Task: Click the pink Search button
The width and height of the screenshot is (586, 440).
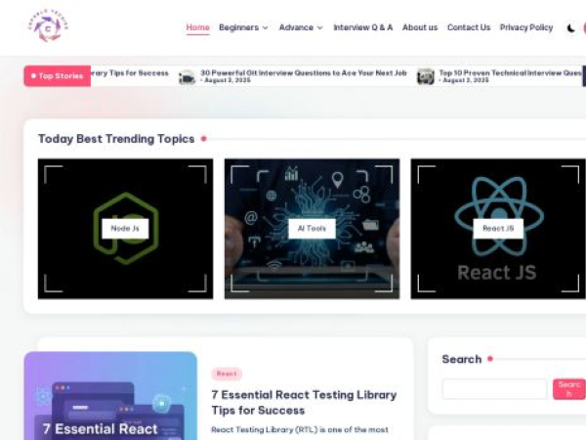Action: click(x=568, y=389)
